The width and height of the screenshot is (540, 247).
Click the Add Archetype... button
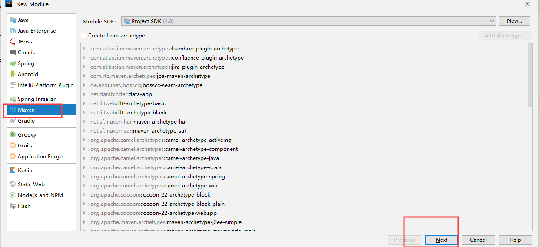click(505, 36)
